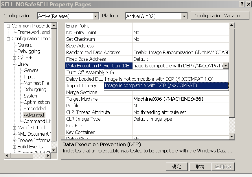Screen dimensions: 252x177
Task: Expand the Manifest Tool node
Action: 14,128
